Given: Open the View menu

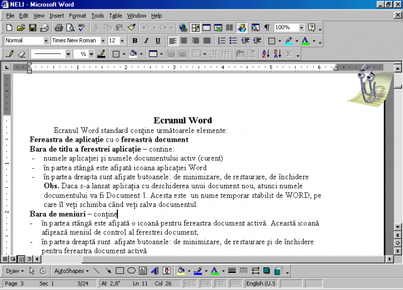Looking at the screenshot, I should click(x=39, y=15).
